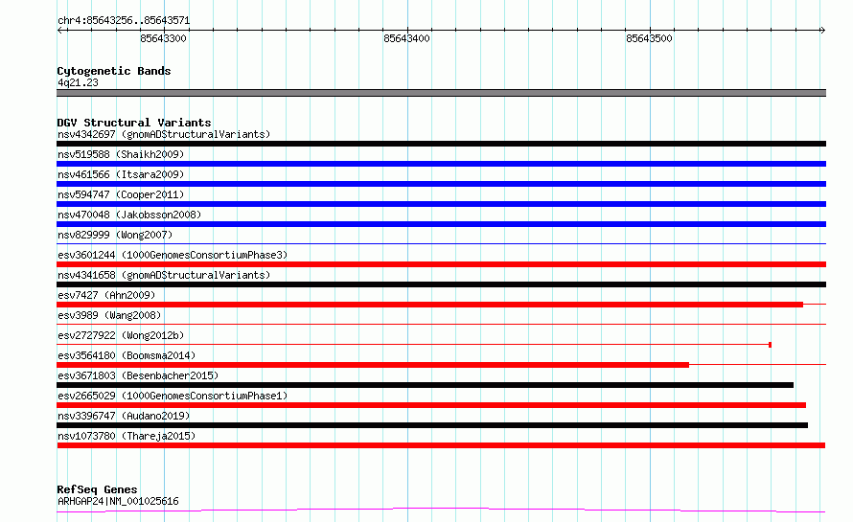853x522 pixels.
Task: Click the right arrowhead of the ruler
Action: coord(822,30)
